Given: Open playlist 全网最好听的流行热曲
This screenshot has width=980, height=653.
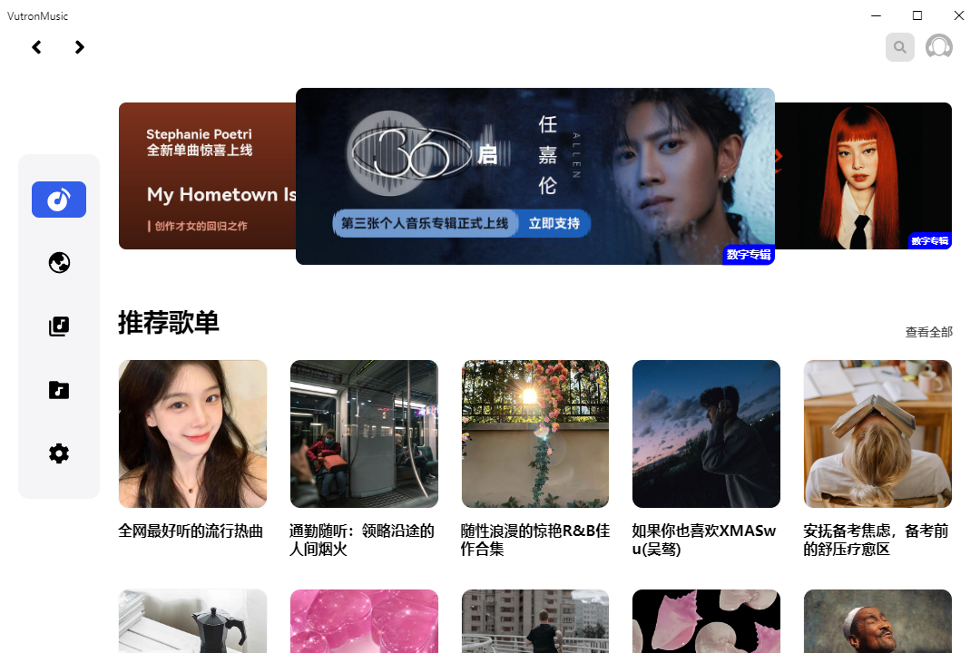Looking at the screenshot, I should pos(192,434).
